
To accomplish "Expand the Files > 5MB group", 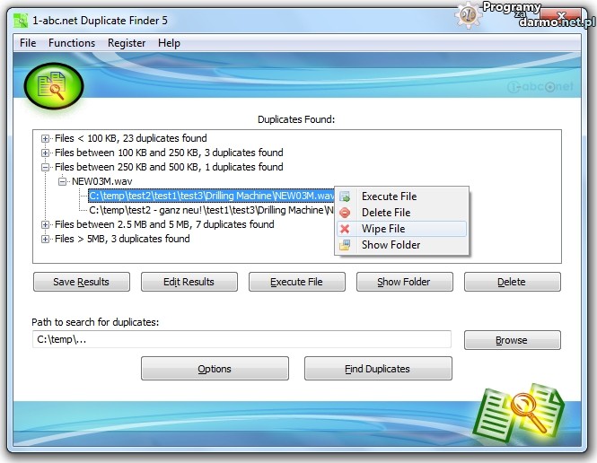I will [46, 240].
